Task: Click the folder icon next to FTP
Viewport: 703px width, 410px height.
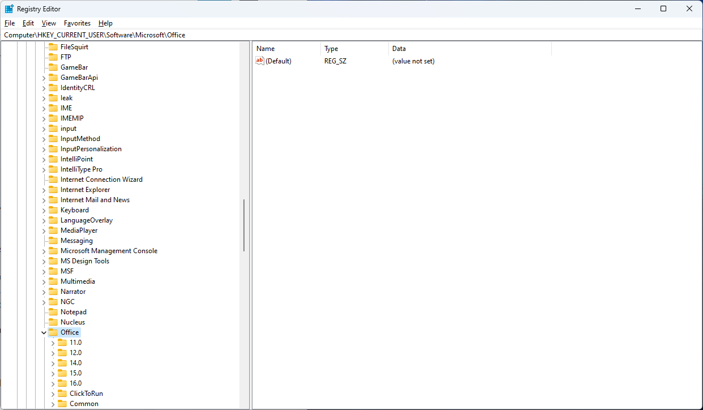Action: click(53, 57)
